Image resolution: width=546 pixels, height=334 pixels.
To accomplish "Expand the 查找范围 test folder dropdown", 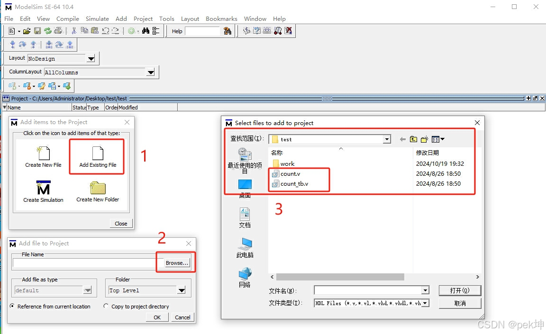I will (387, 139).
